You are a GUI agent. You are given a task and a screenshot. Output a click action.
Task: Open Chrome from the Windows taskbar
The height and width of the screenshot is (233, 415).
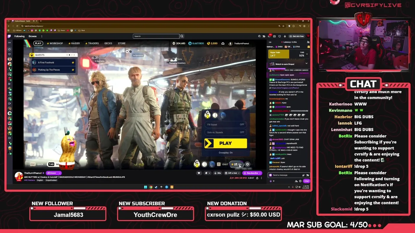pos(151,187)
